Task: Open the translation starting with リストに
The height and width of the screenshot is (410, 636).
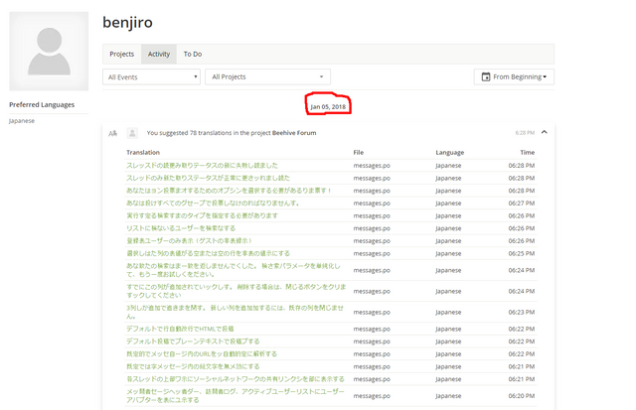Action: tap(181, 228)
